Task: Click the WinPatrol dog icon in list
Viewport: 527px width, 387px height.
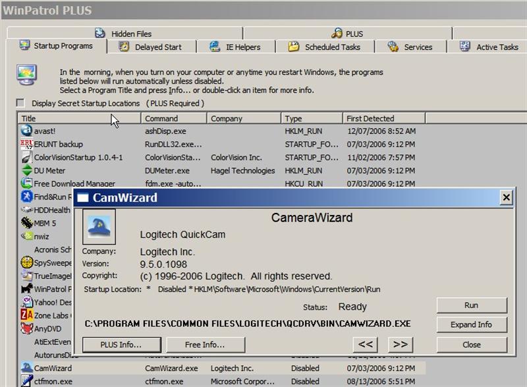Action: 26,289
